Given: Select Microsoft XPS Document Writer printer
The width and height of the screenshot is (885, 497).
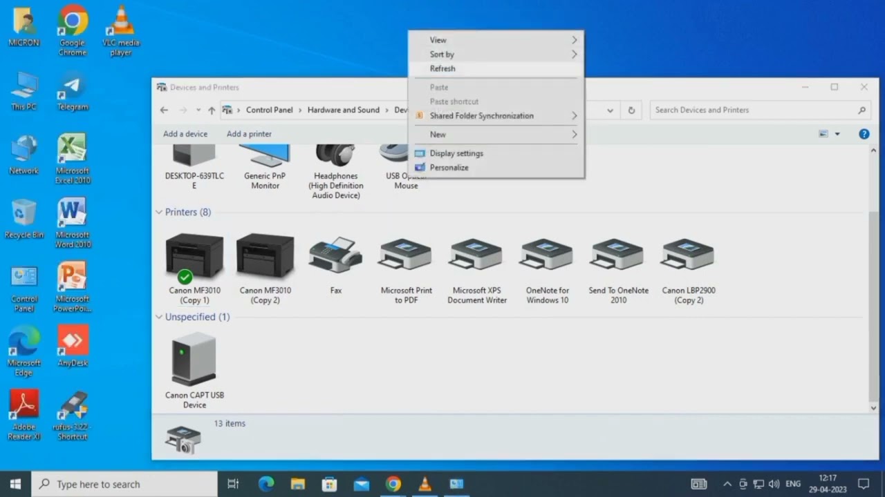Looking at the screenshot, I should [477, 270].
